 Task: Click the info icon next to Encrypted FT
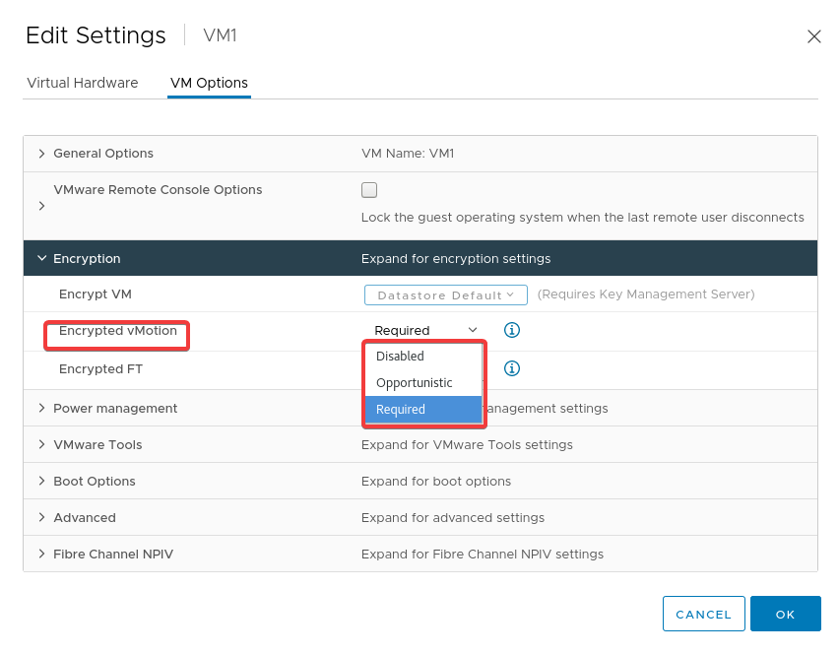coord(511,368)
